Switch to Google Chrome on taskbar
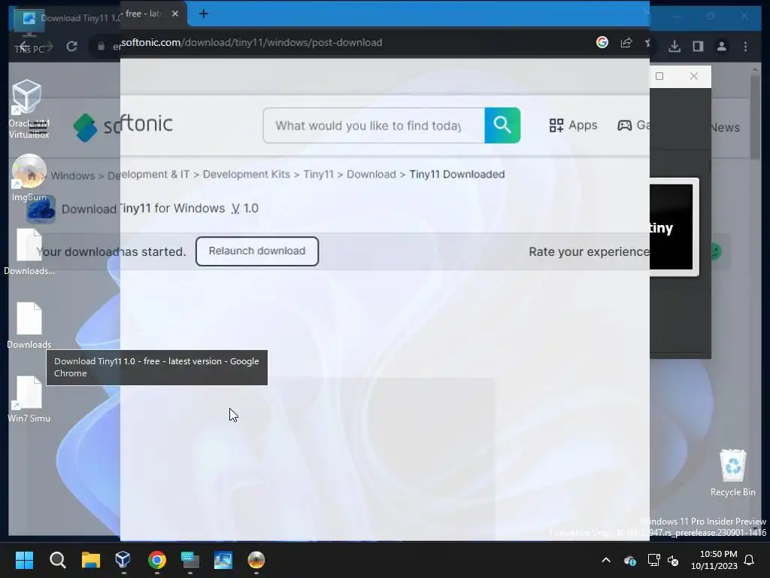Image resolution: width=770 pixels, height=578 pixels. pos(157,560)
